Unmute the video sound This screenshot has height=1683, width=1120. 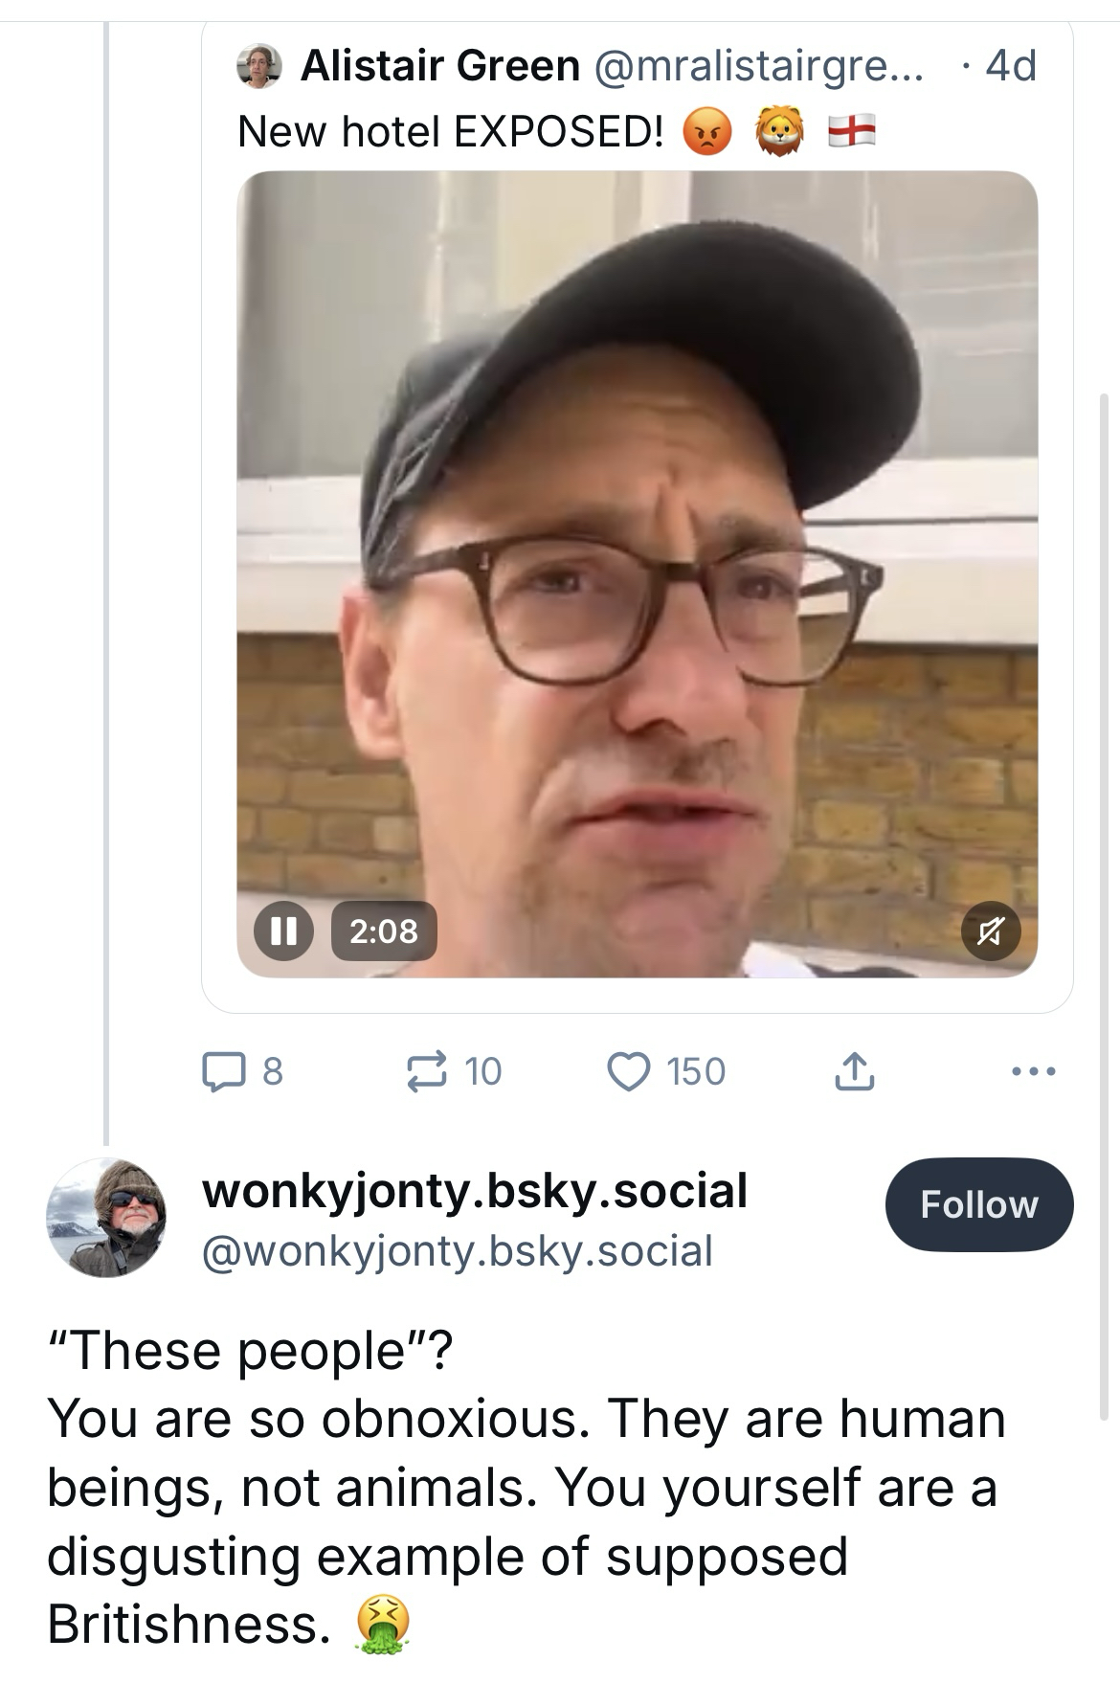991,931
